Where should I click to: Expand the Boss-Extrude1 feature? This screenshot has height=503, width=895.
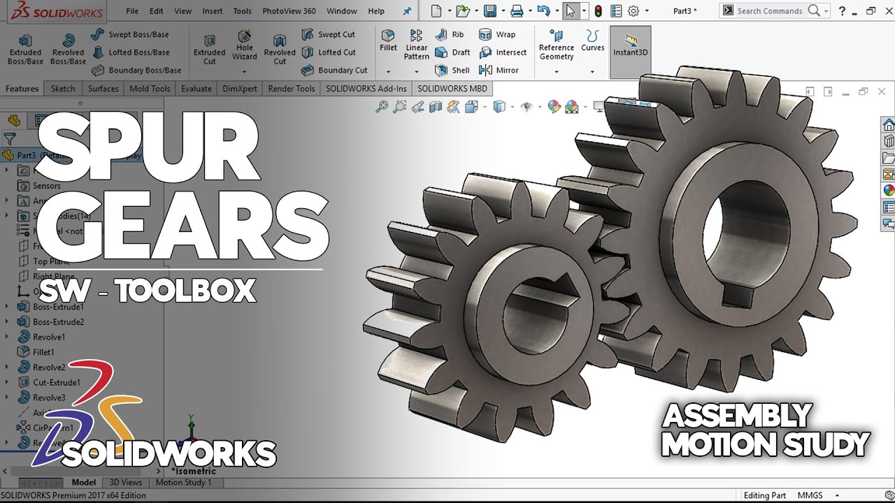(x=7, y=307)
